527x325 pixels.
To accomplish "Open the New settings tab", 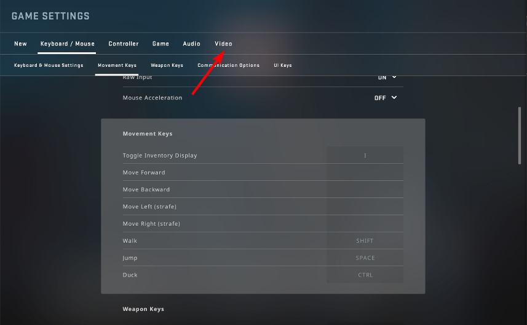I will [20, 44].
